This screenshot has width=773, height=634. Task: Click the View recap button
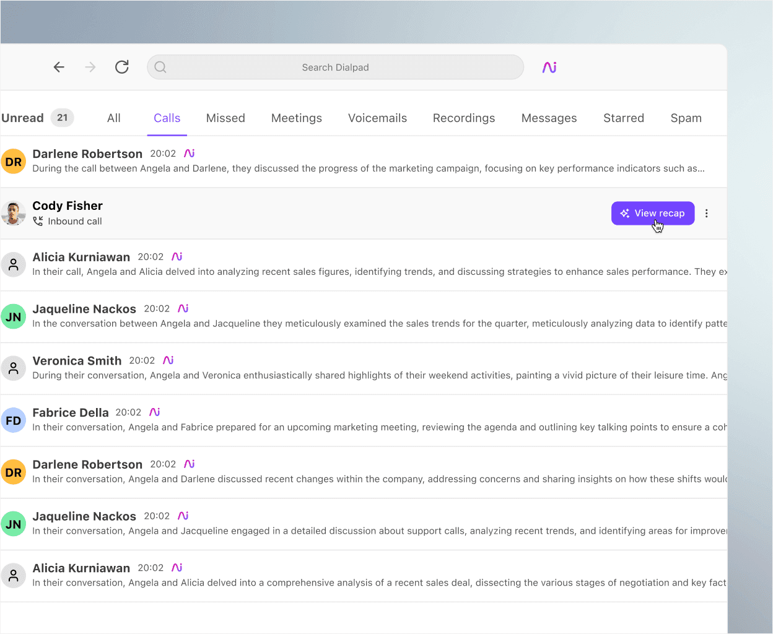click(652, 214)
